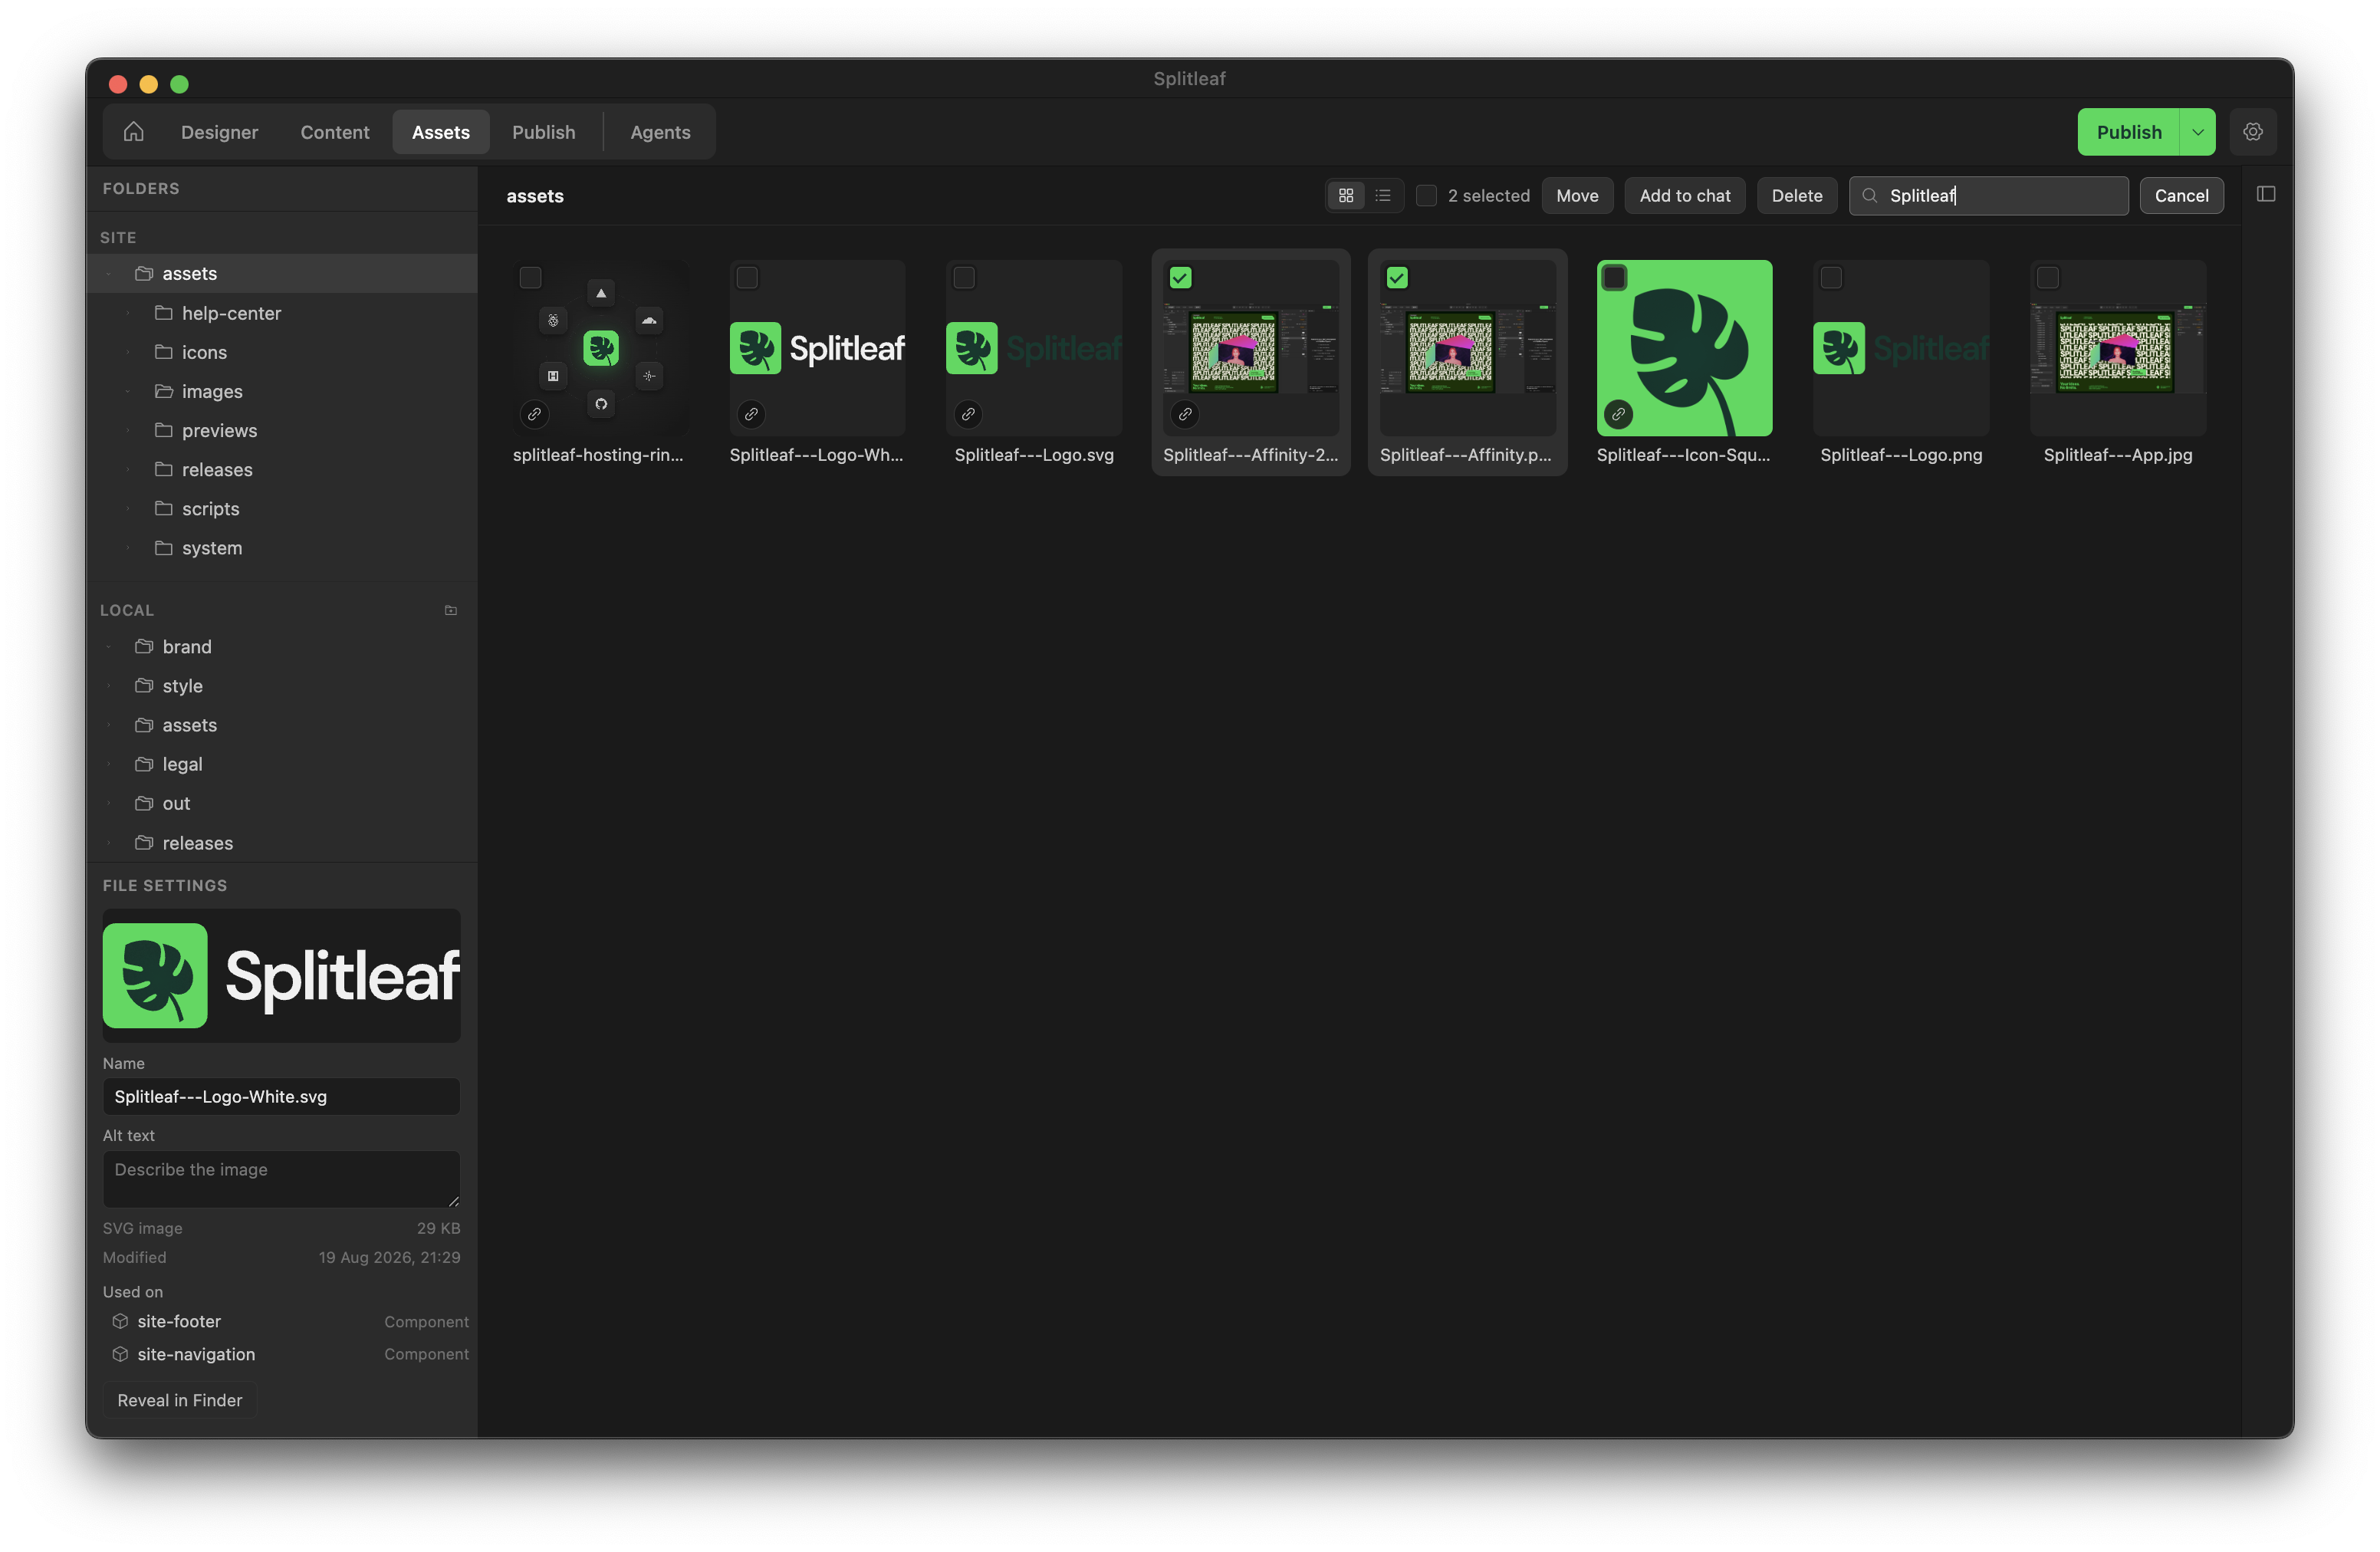Click Add to chat button
This screenshot has width=2380, height=1552.
[x=1685, y=196]
